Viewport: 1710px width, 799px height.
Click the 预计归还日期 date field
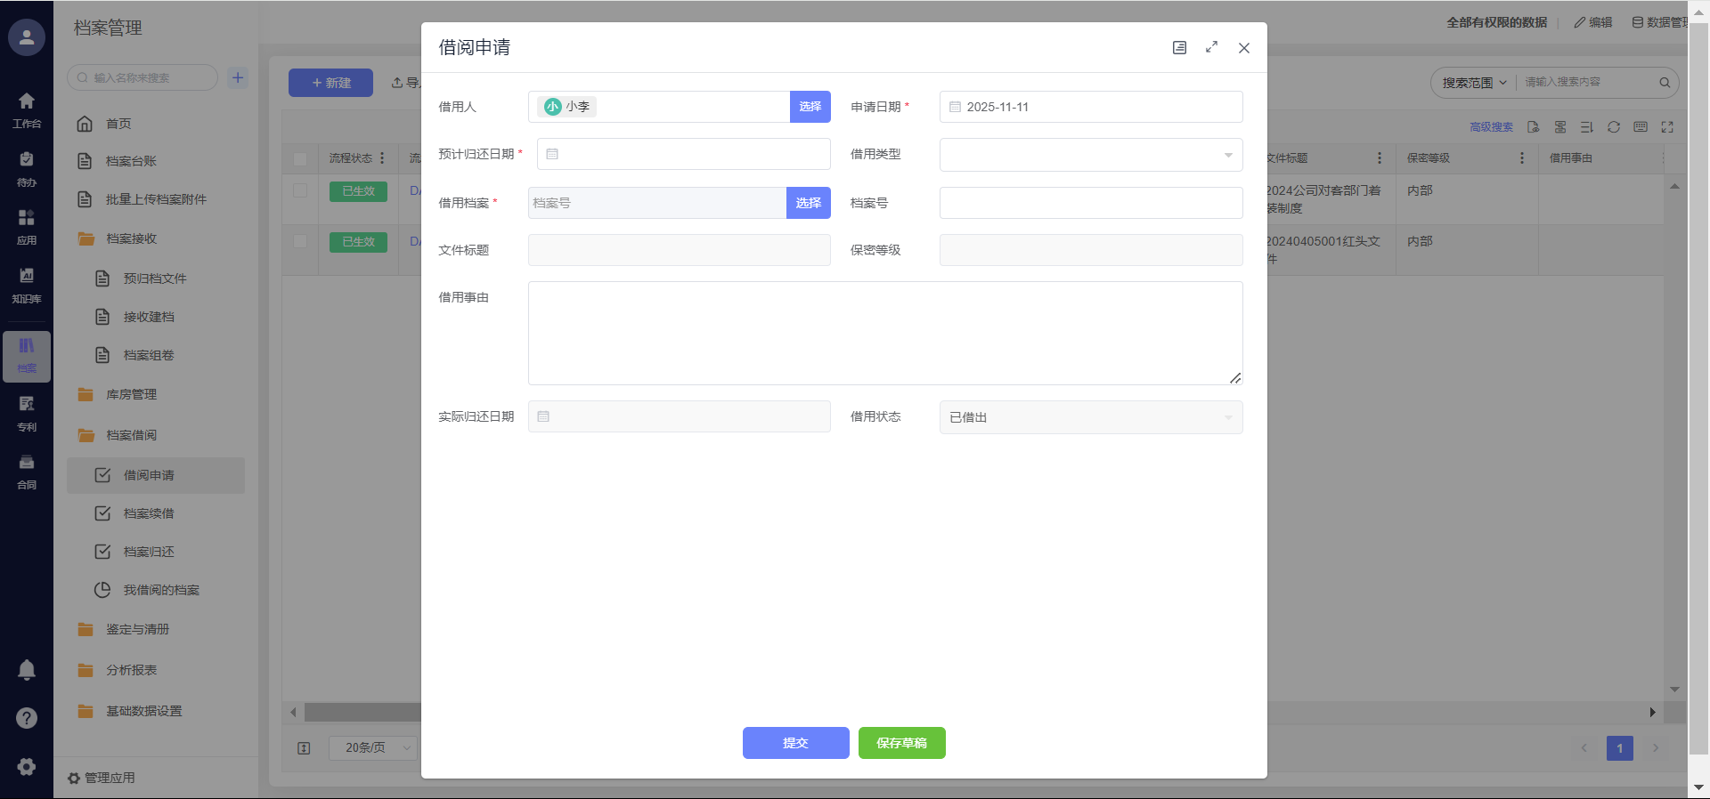(683, 154)
